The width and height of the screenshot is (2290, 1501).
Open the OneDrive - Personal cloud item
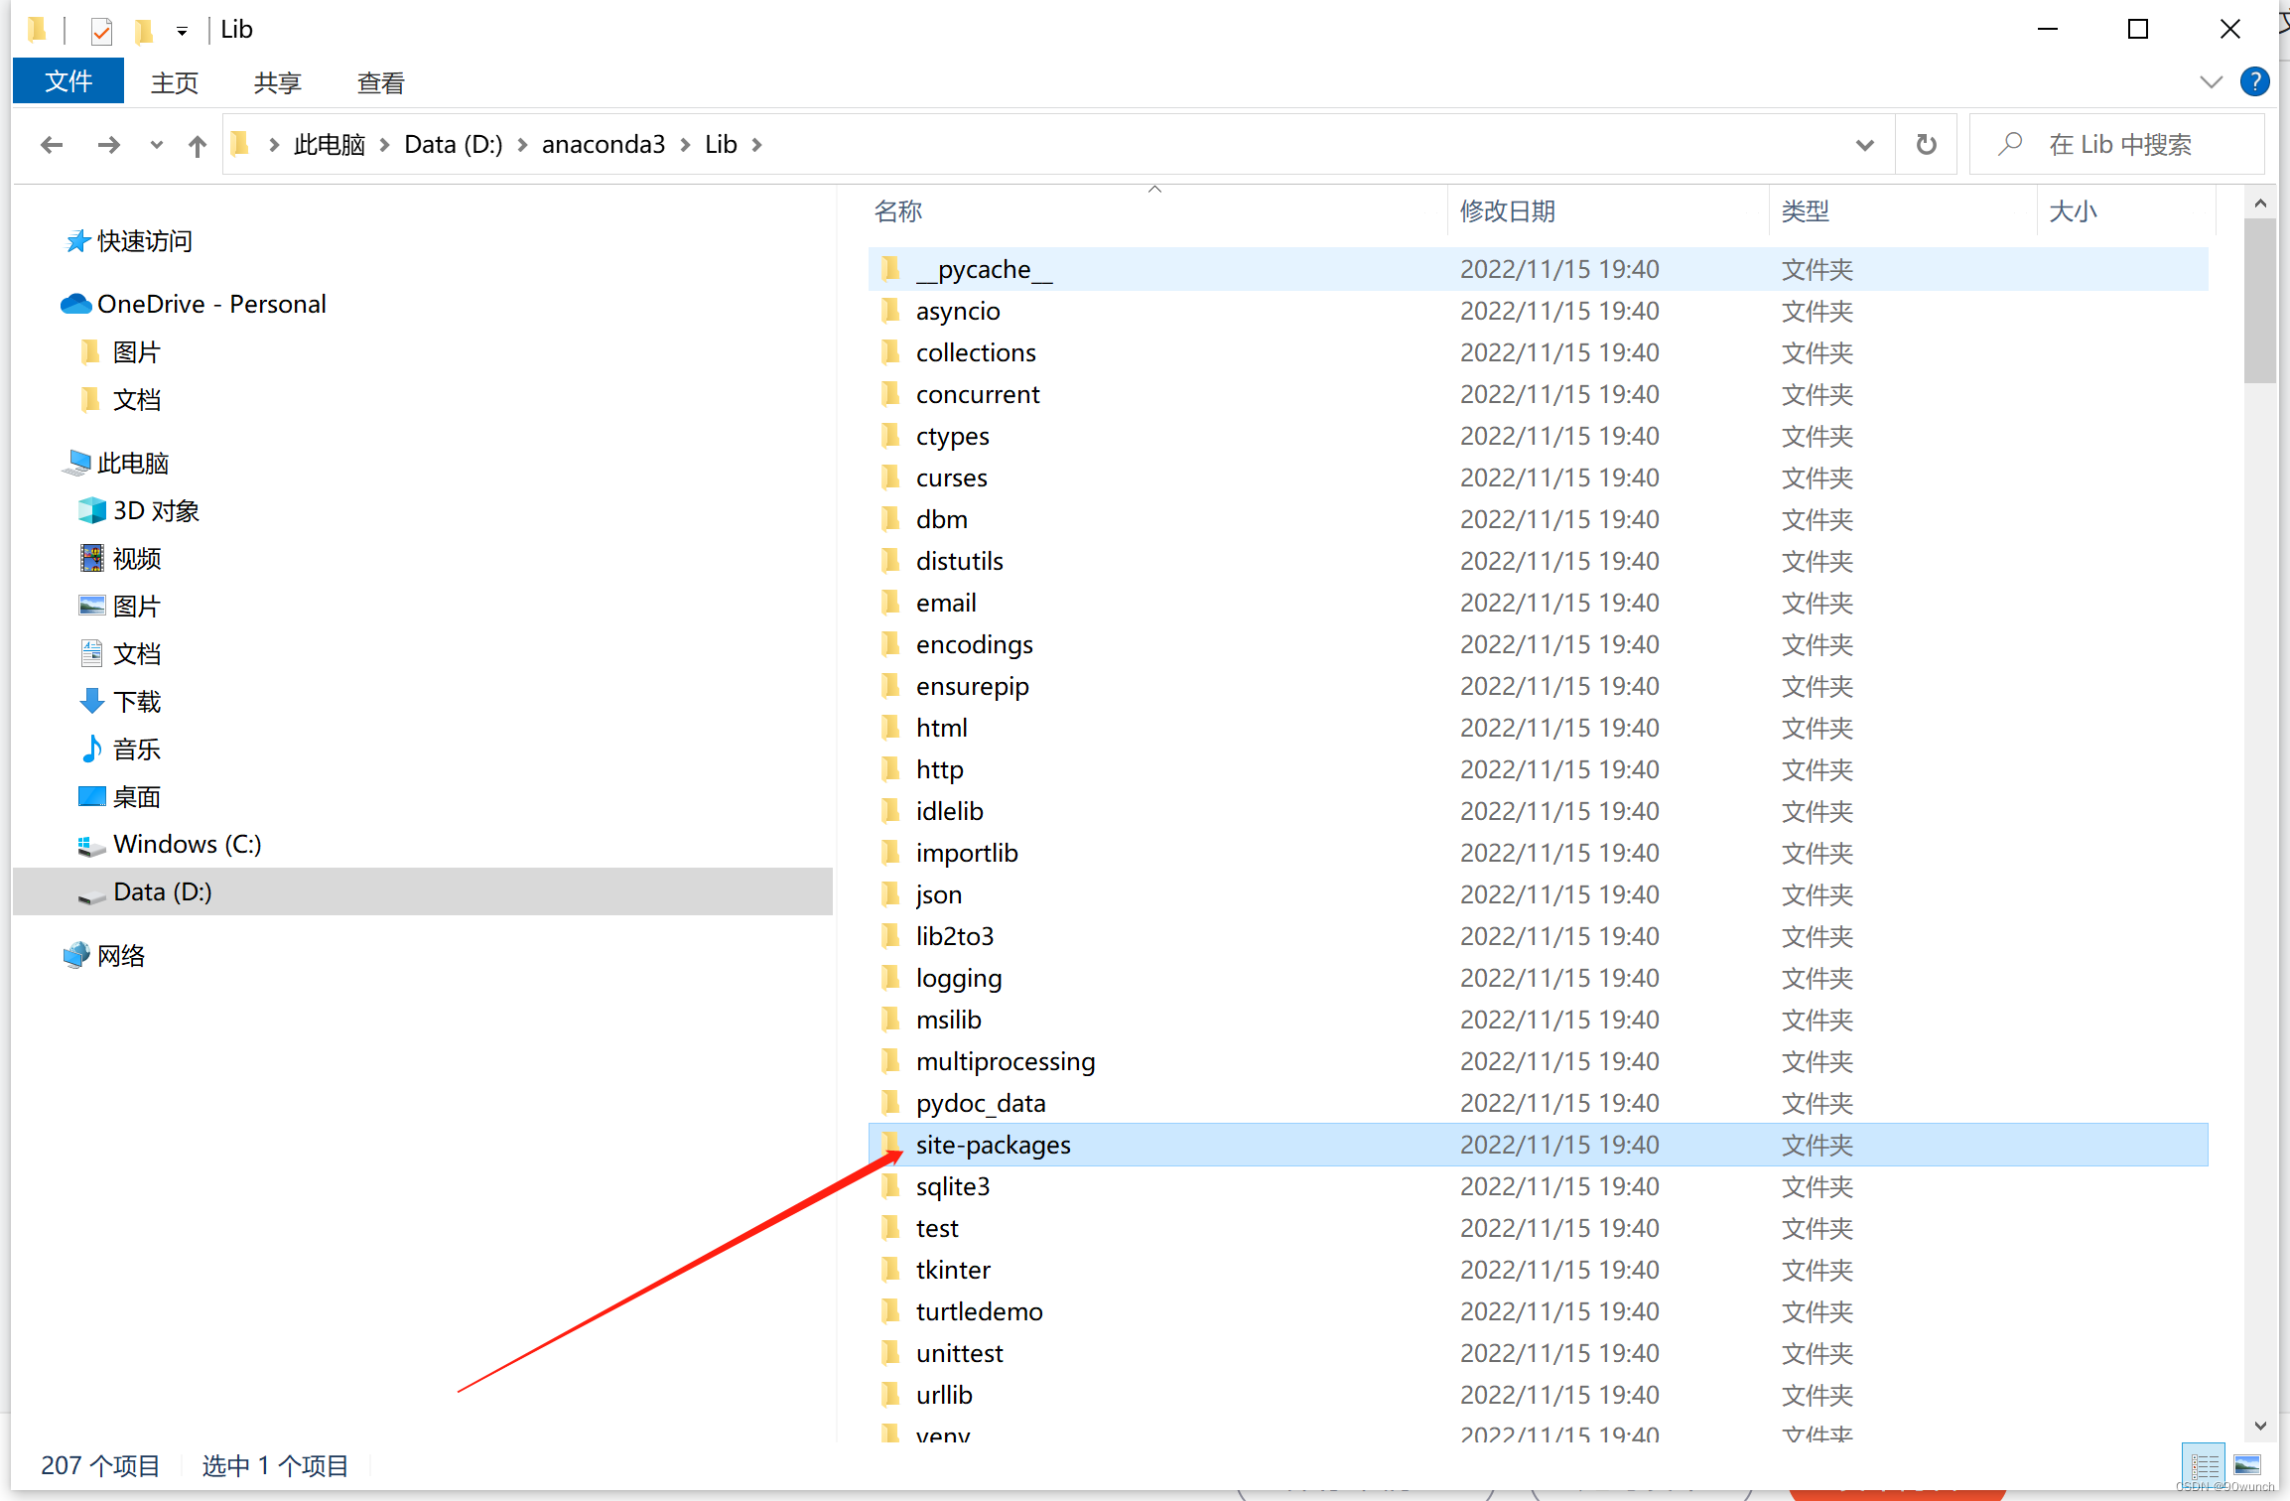tap(211, 304)
